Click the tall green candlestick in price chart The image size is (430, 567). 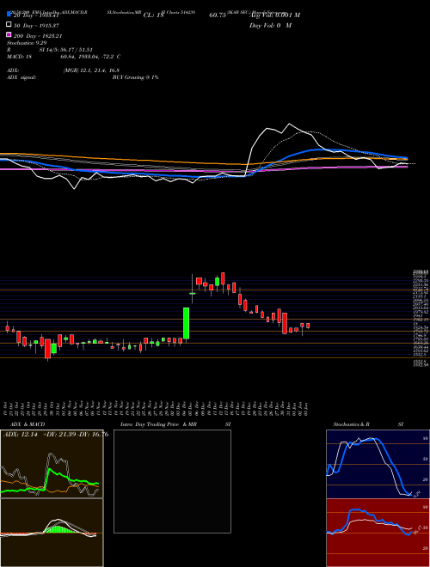tap(187, 323)
